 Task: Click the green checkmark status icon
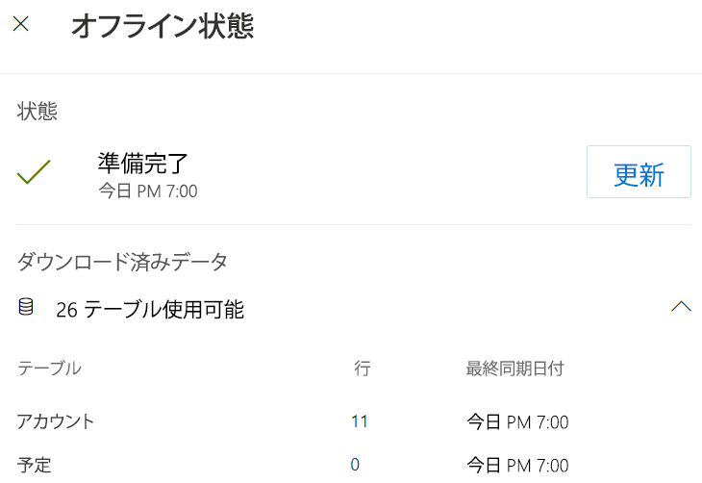coord(34,172)
